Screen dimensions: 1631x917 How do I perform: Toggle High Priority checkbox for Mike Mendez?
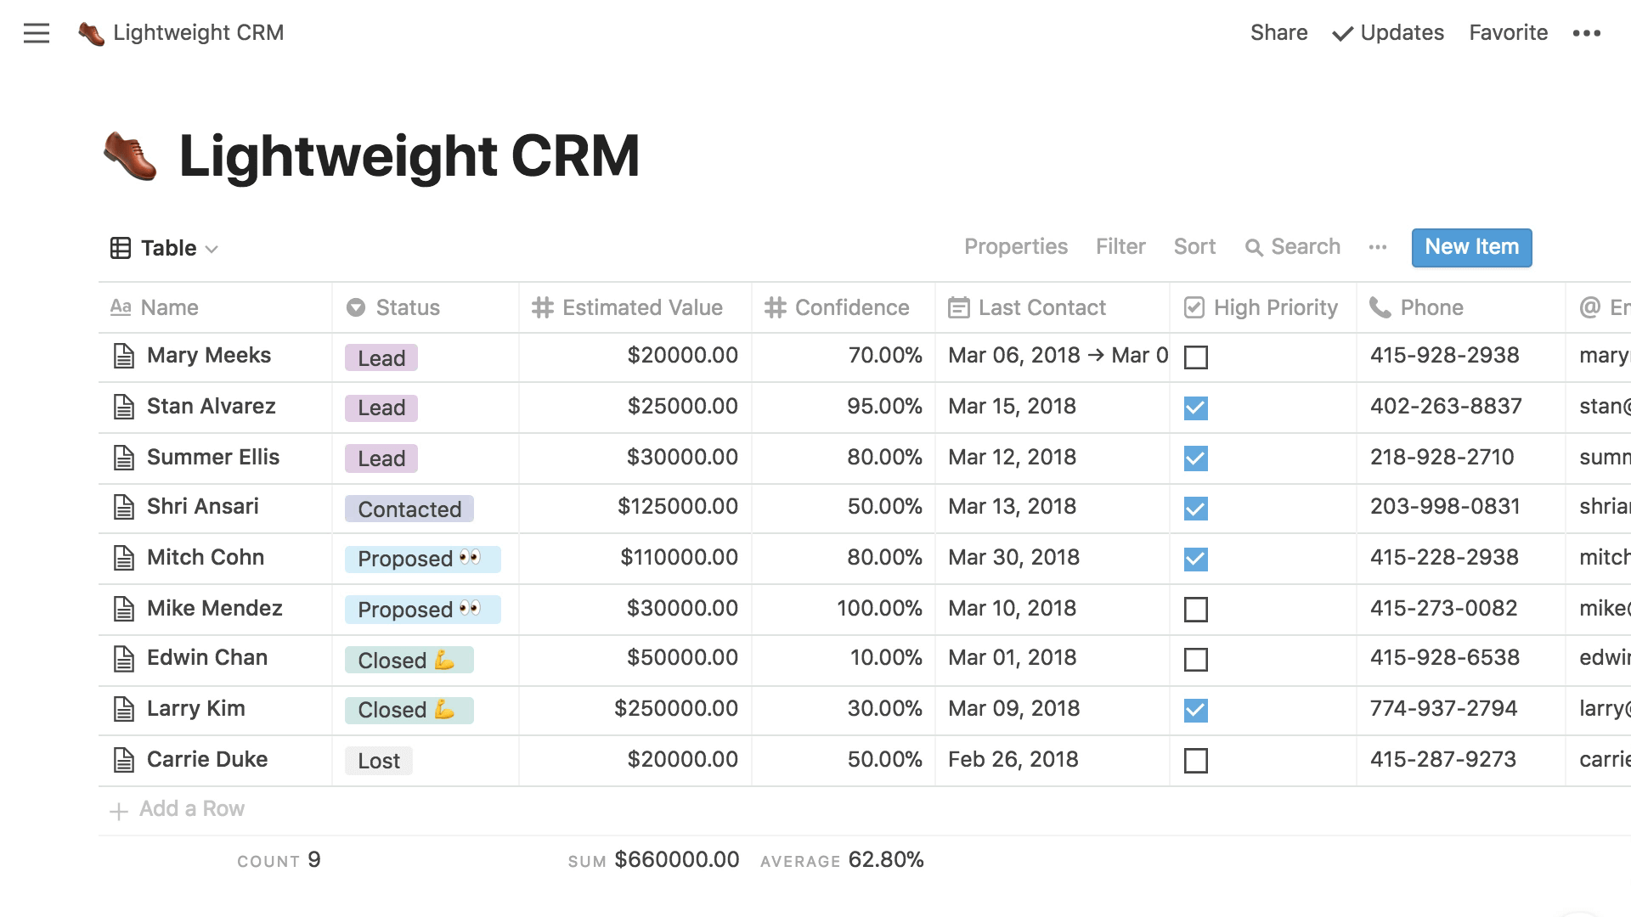coord(1195,609)
